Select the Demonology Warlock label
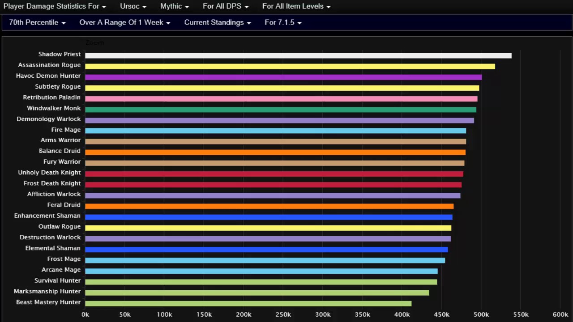 (49, 119)
